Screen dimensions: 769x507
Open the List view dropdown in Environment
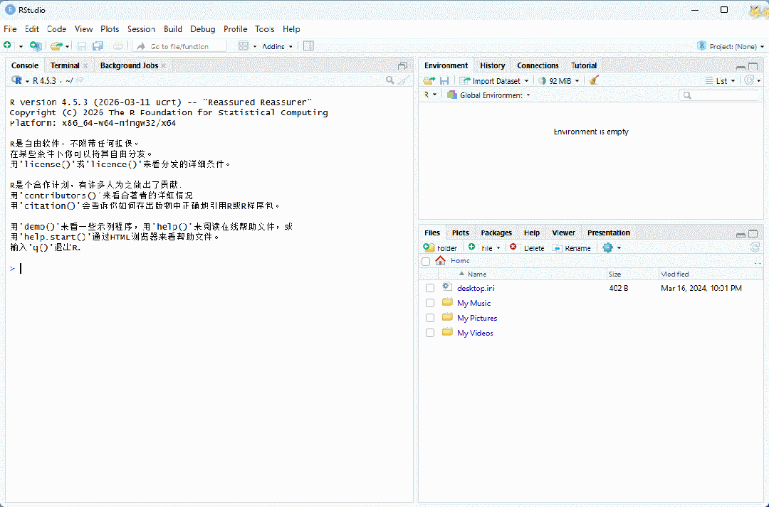coord(721,81)
